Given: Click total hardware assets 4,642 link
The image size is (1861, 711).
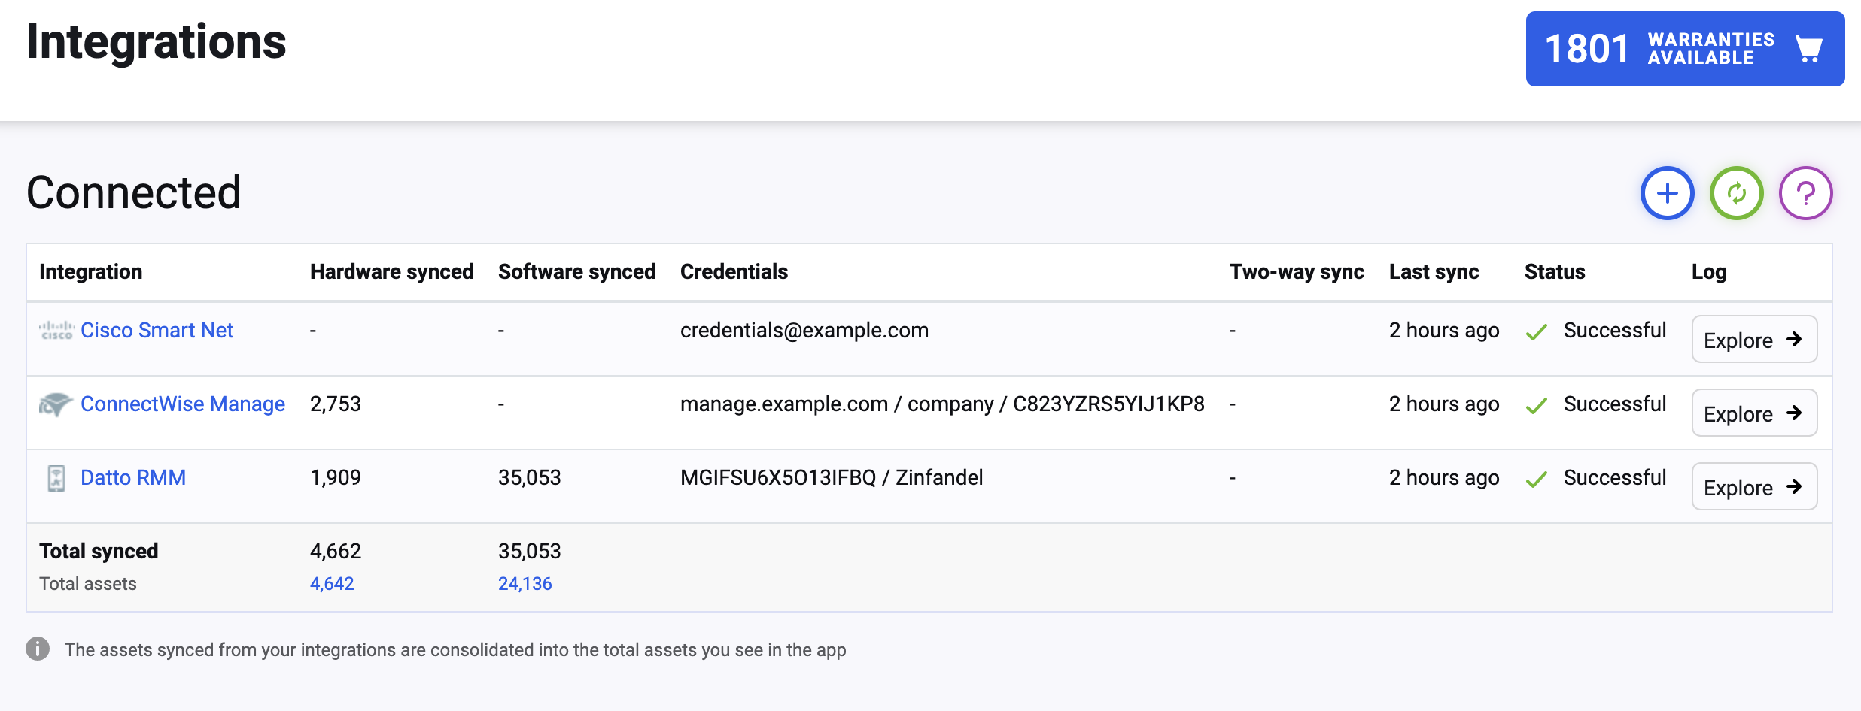Looking at the screenshot, I should (332, 583).
